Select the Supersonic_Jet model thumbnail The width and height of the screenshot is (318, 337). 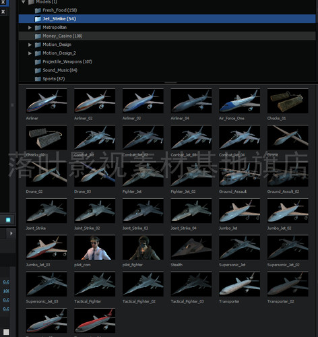click(240, 247)
